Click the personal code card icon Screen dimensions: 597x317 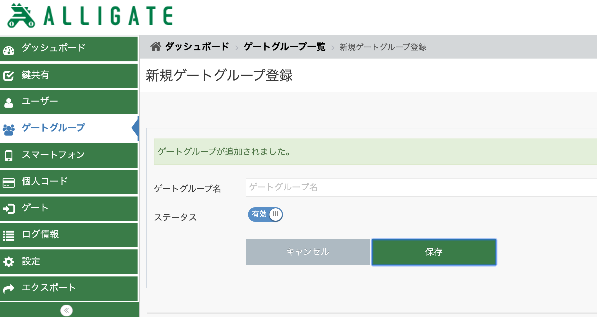9,183
